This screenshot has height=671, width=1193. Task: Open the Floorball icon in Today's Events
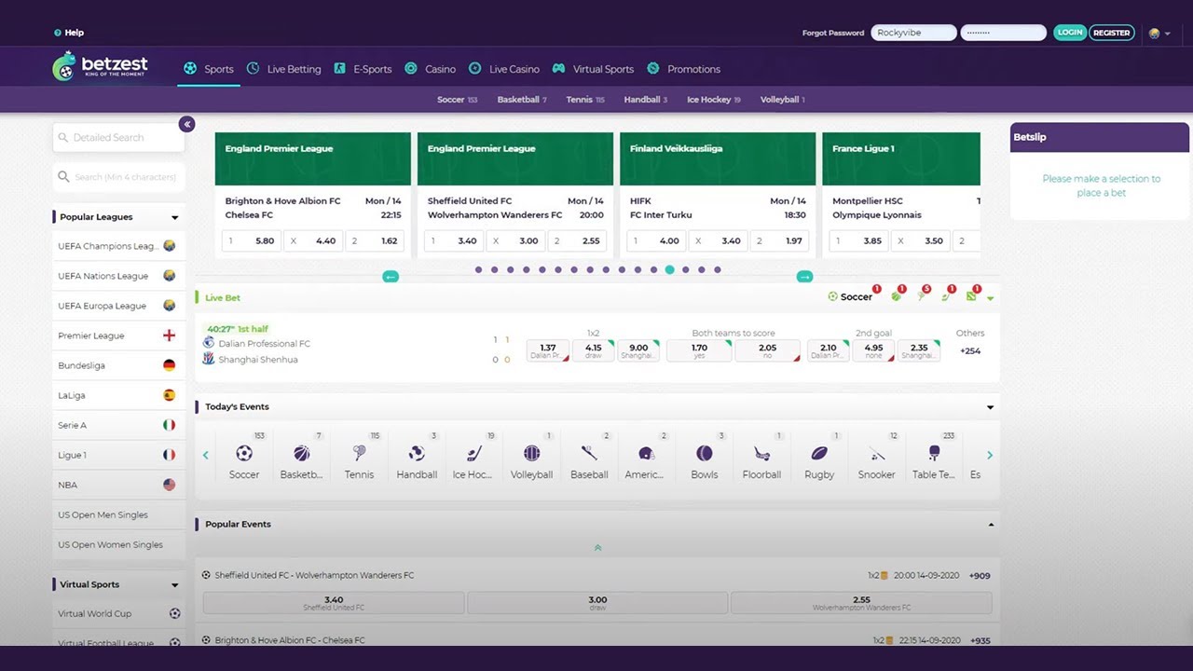[x=761, y=454]
